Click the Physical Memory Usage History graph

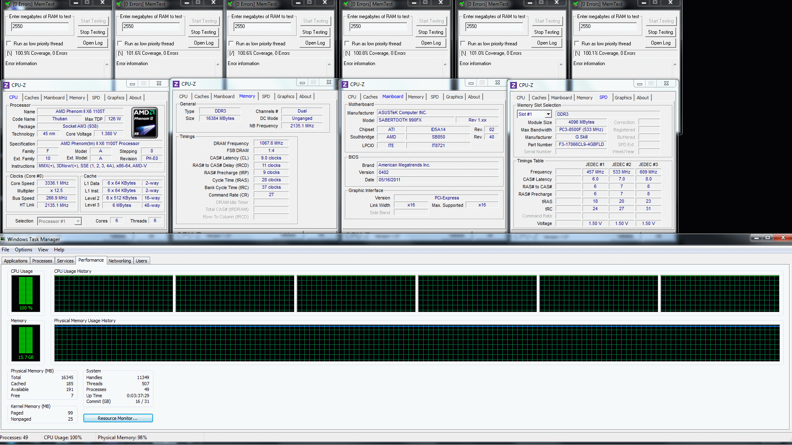(417, 343)
